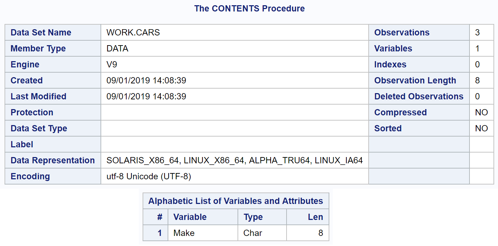Select the Make variable name cell

pyautogui.click(x=203, y=233)
